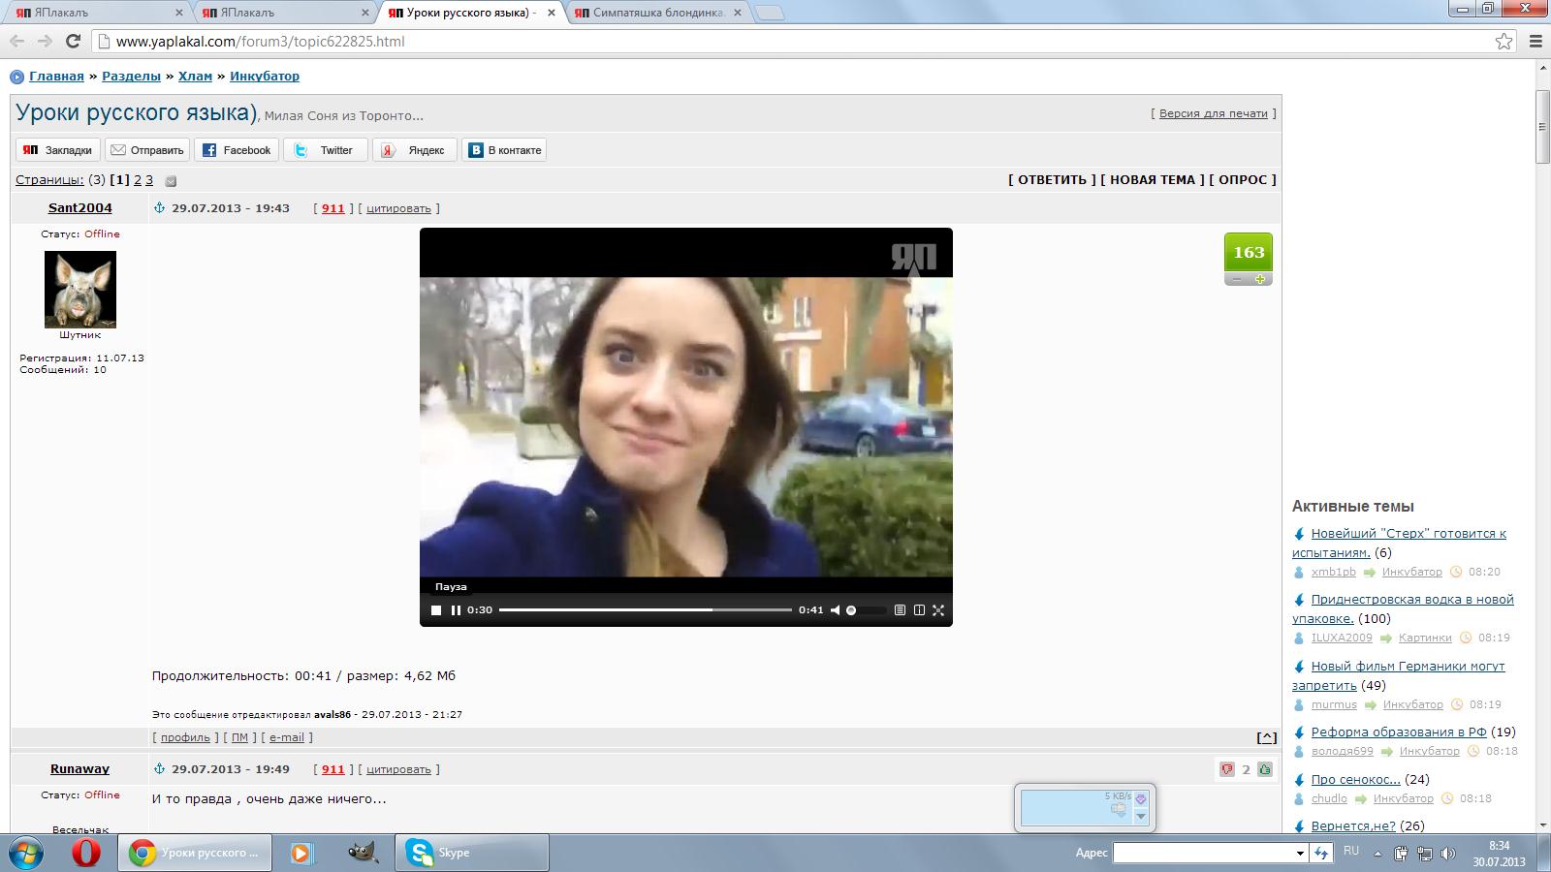1551x872 pixels.
Task: Click the small gray icon beside page numbers
Action: (171, 181)
